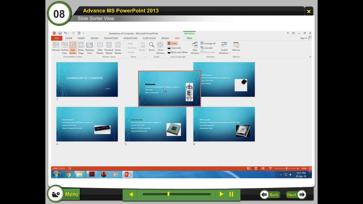
Task: Open the Handout Master view
Action: coord(109,48)
